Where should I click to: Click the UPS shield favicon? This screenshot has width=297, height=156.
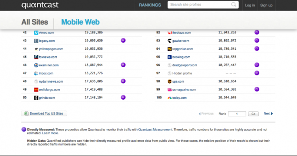coord(170,81)
